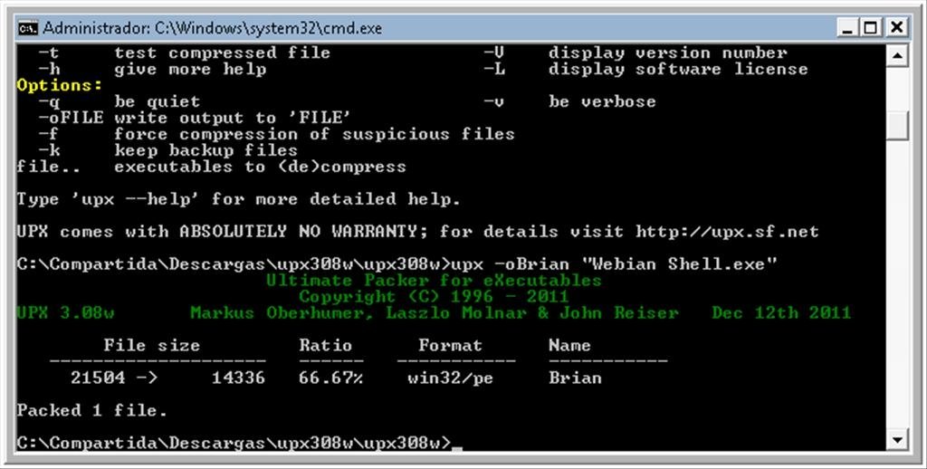Click 'executables to (de)compress' text

point(260,167)
